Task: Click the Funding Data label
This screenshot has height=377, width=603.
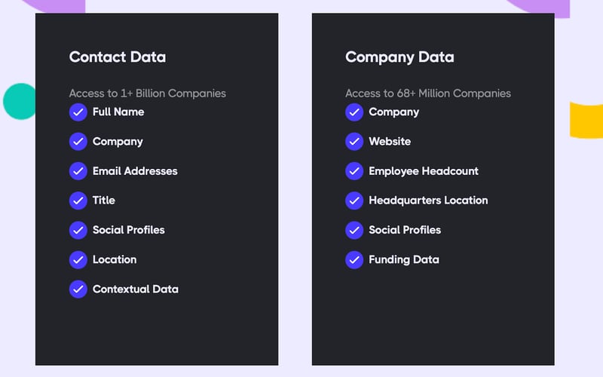Action: [403, 259]
